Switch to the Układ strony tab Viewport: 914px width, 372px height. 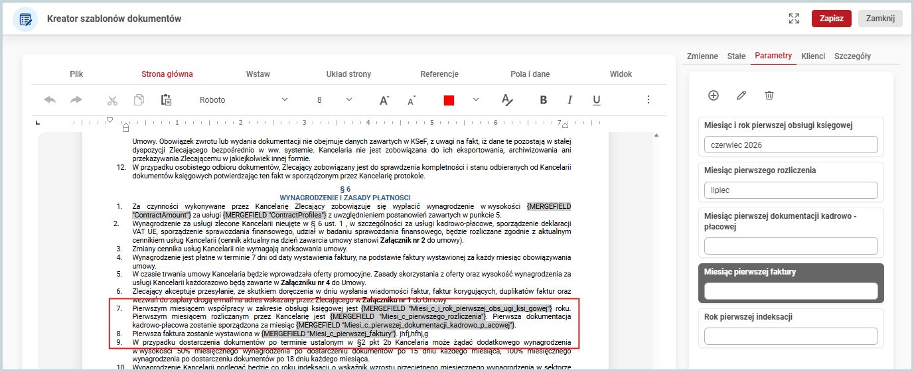pos(348,74)
